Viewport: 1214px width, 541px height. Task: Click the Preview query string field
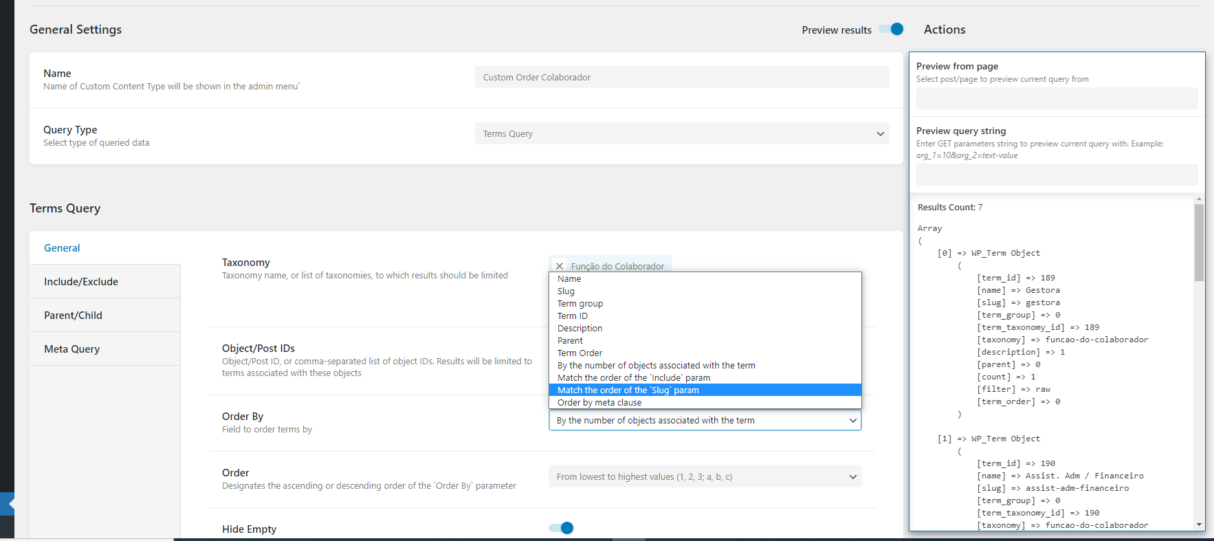click(1057, 175)
